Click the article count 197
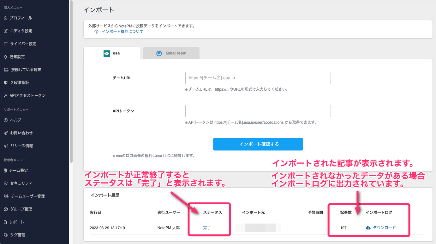The height and width of the screenshot is (244, 436). coord(343,228)
